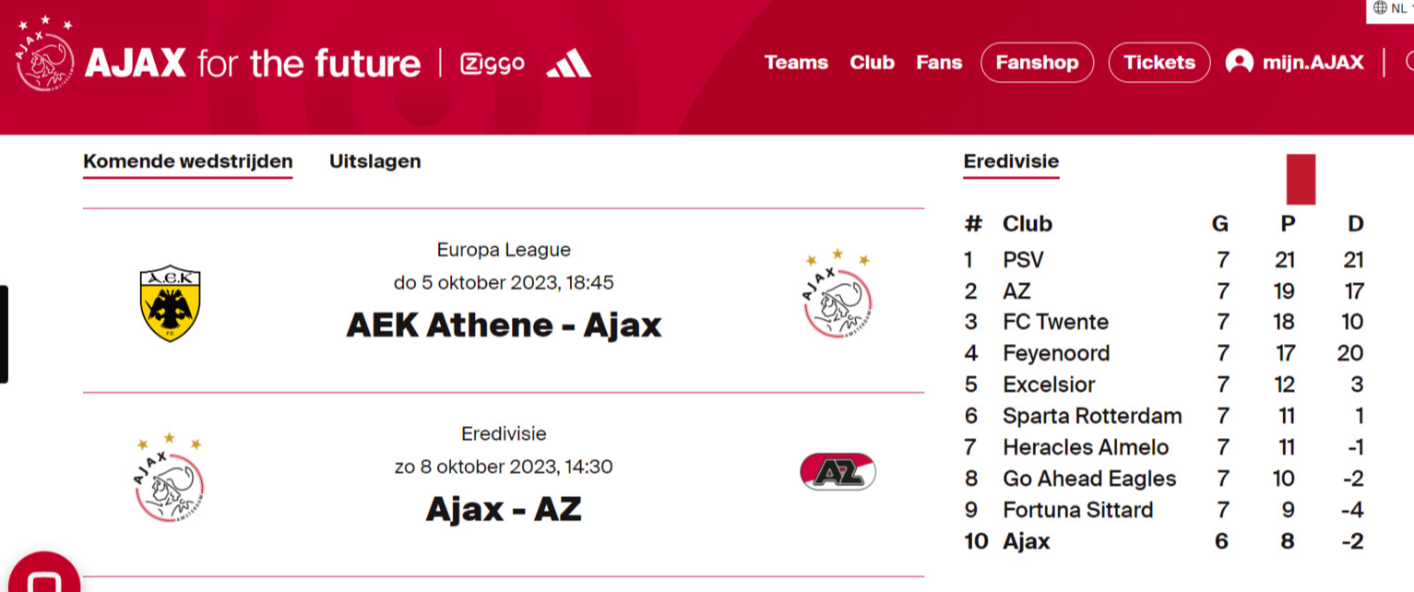Click the Tickets button
The height and width of the screenshot is (592, 1414).
[x=1159, y=63]
